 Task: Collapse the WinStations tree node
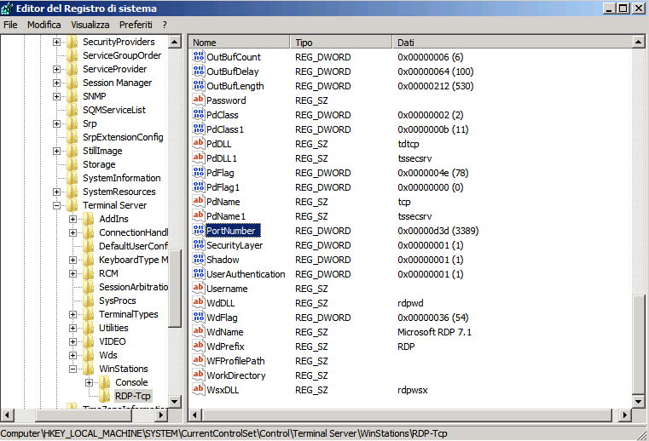[73, 369]
